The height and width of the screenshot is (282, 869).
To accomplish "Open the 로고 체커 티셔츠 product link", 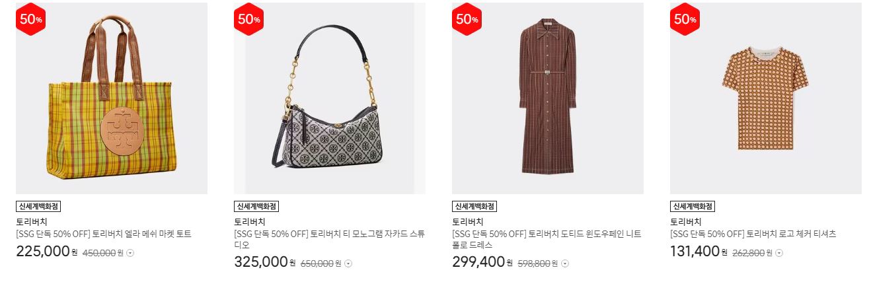I will (753, 234).
